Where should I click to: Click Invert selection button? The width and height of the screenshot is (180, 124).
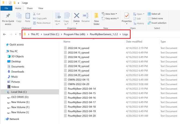[159, 23]
